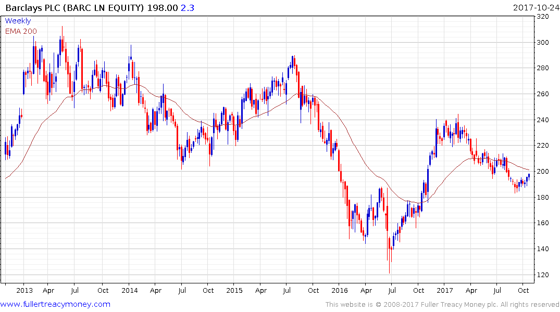Image resolution: width=560 pixels, height=312 pixels.
Task: Click the 240 price axis label
Action: (x=543, y=120)
